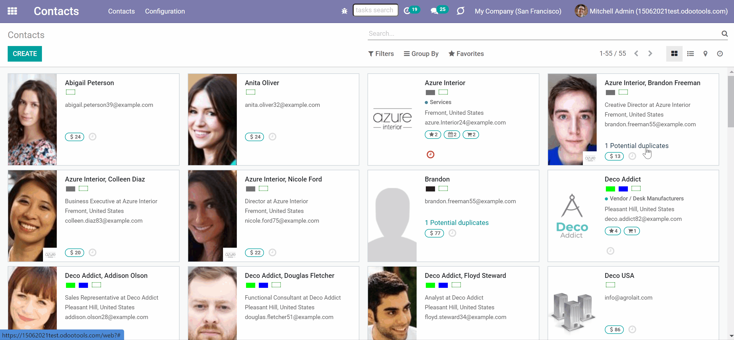Image resolution: width=734 pixels, height=340 pixels.
Task: Open Azure Interior company logo thumbnail
Action: click(x=392, y=119)
